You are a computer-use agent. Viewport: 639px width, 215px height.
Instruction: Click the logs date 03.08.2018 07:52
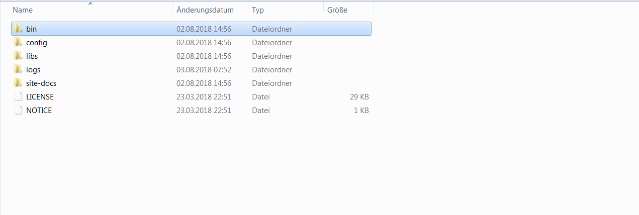[x=204, y=69]
